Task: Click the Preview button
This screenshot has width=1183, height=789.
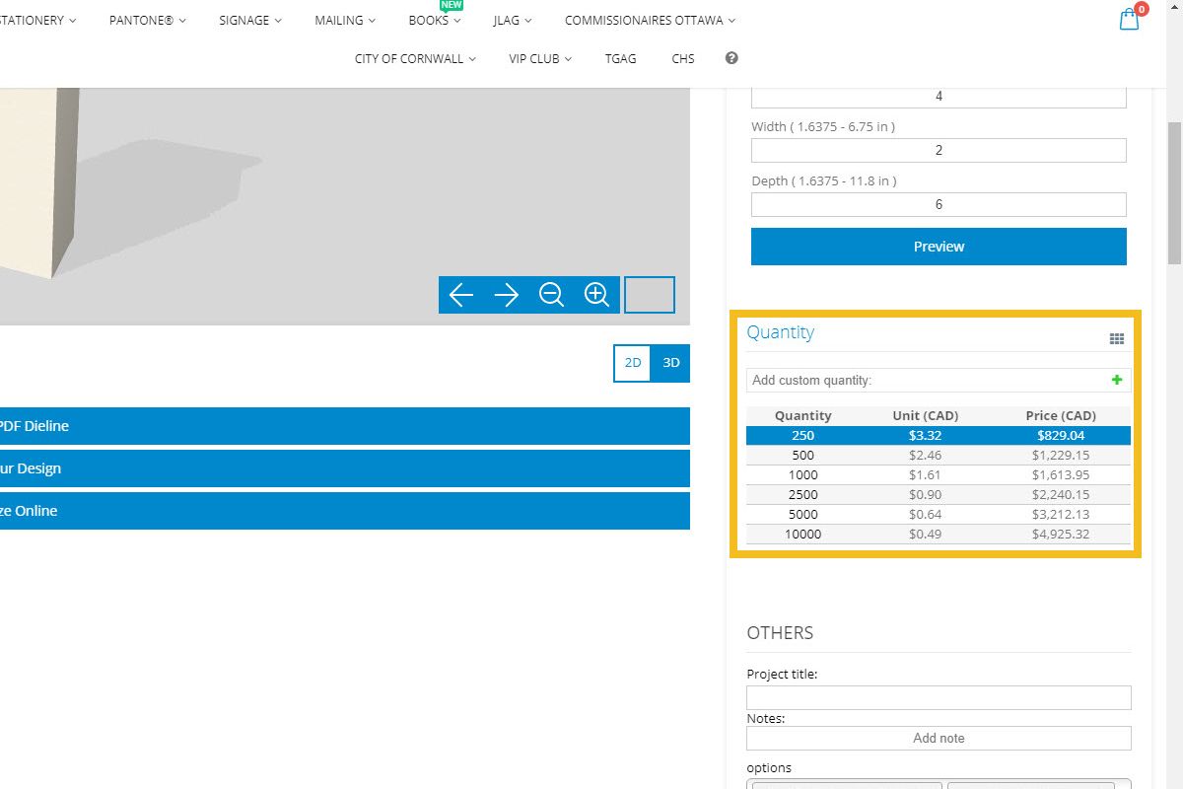Action: tap(938, 247)
